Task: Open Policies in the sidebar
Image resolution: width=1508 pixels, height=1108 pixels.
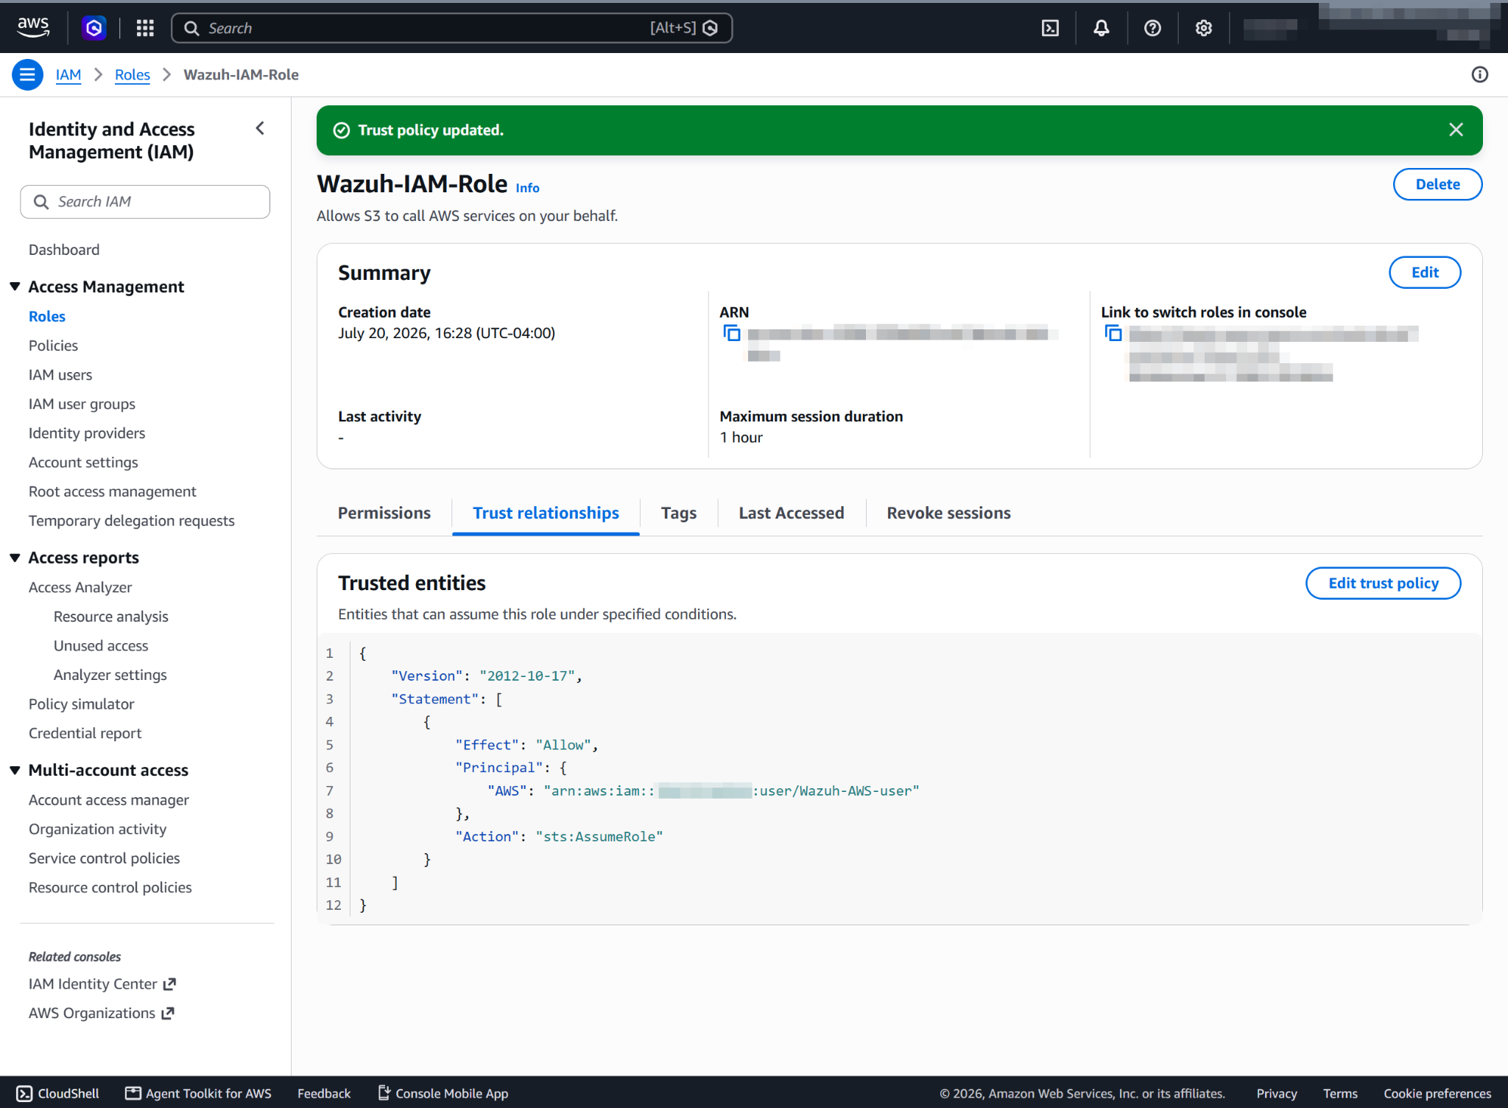Action: (x=53, y=346)
